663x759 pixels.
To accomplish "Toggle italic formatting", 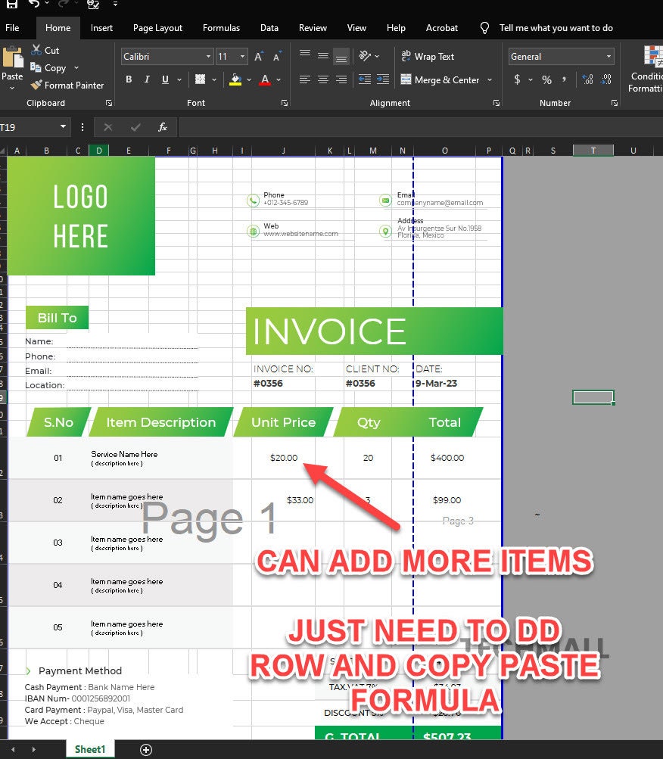I will click(147, 79).
